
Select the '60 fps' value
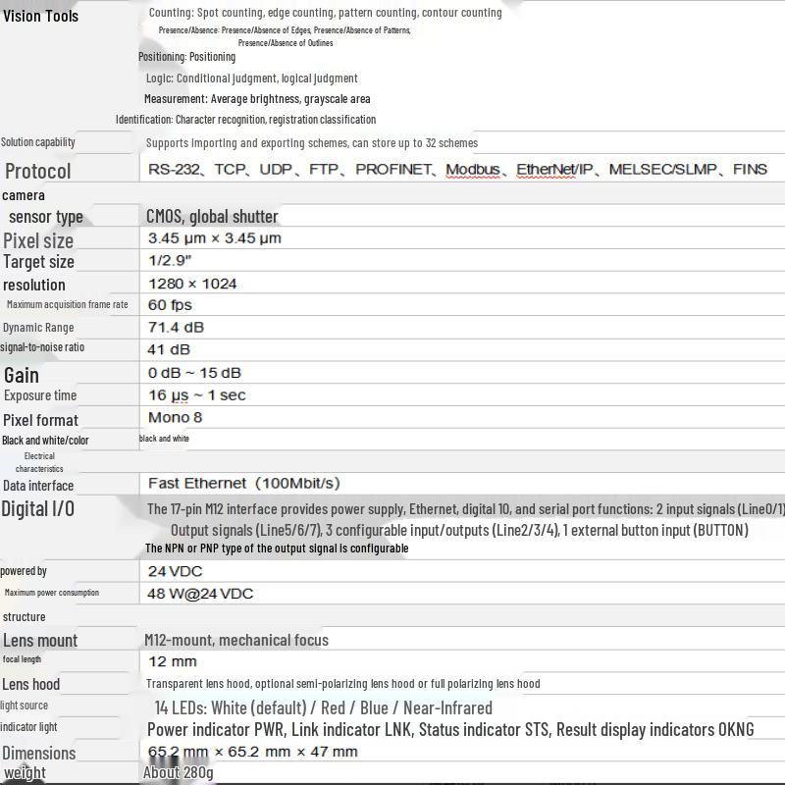(170, 305)
